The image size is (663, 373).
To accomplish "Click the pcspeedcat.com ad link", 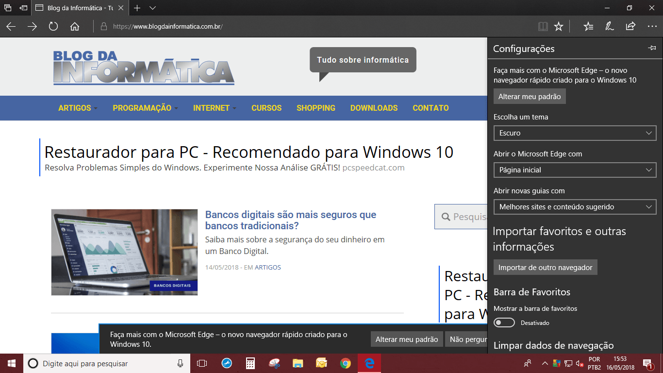I will coord(373,168).
